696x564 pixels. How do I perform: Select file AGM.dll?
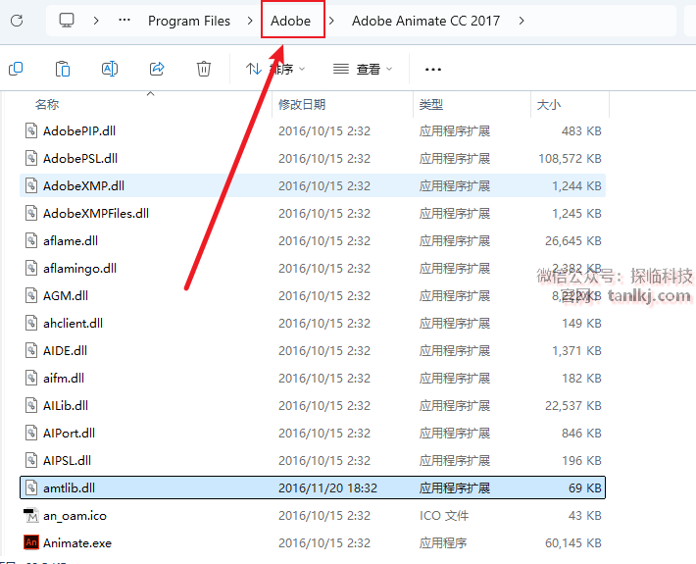coord(313,296)
